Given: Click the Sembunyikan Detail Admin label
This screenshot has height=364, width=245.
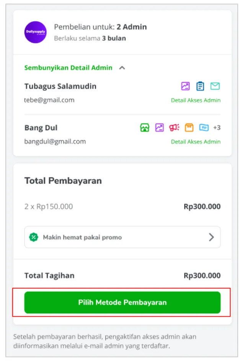Looking at the screenshot, I should point(68,68).
